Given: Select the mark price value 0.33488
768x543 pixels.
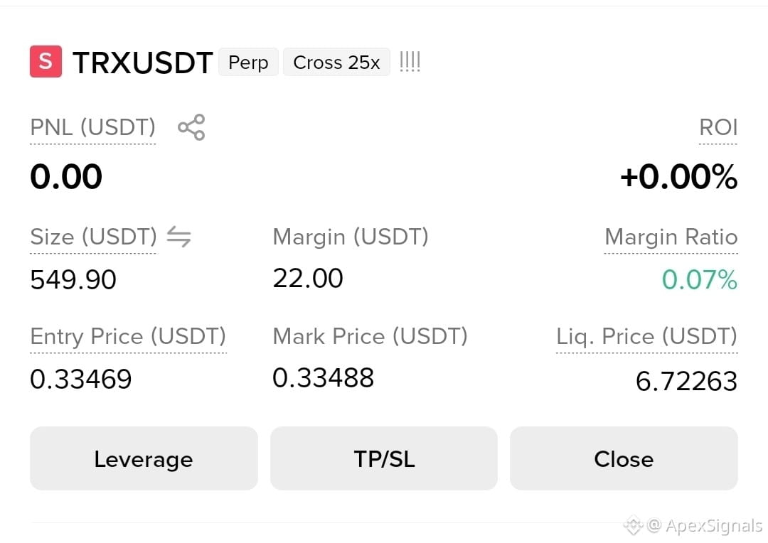Looking at the screenshot, I should 323,378.
